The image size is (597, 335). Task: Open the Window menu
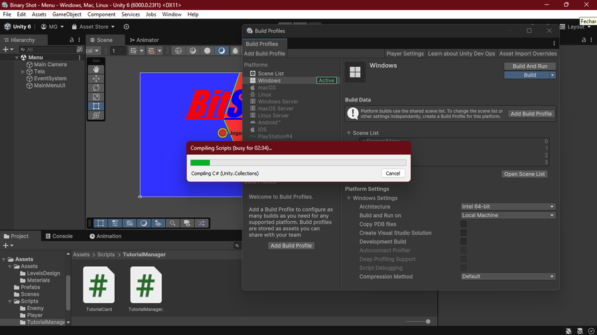[x=172, y=15]
